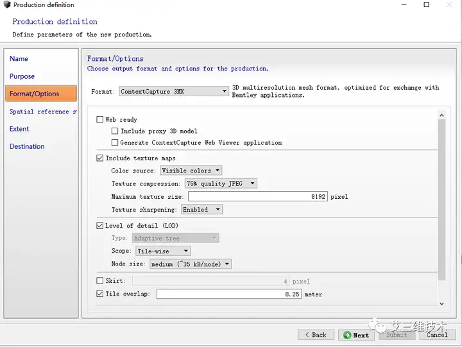
Task: Check Generate ContextCapture Web Viewer application
Action: pos(115,142)
